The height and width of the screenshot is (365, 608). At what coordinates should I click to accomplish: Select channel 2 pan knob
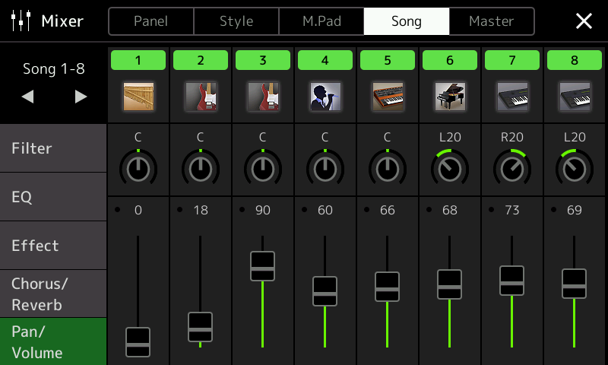click(x=201, y=167)
